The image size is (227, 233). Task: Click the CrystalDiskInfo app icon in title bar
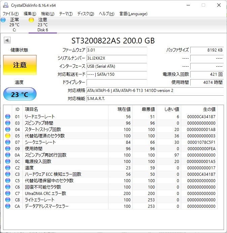coord(6,5)
